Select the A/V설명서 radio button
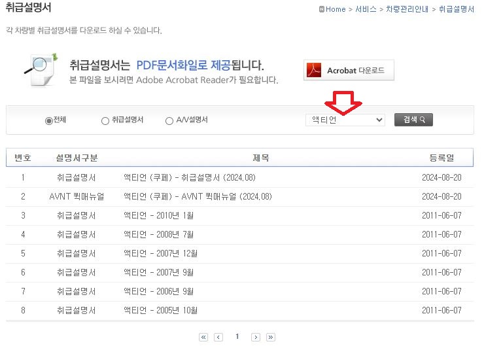The height and width of the screenshot is (350, 484). point(169,120)
